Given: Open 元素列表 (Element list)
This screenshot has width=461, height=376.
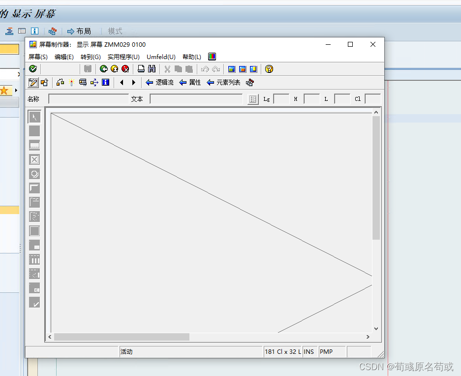Looking at the screenshot, I should (x=223, y=82).
